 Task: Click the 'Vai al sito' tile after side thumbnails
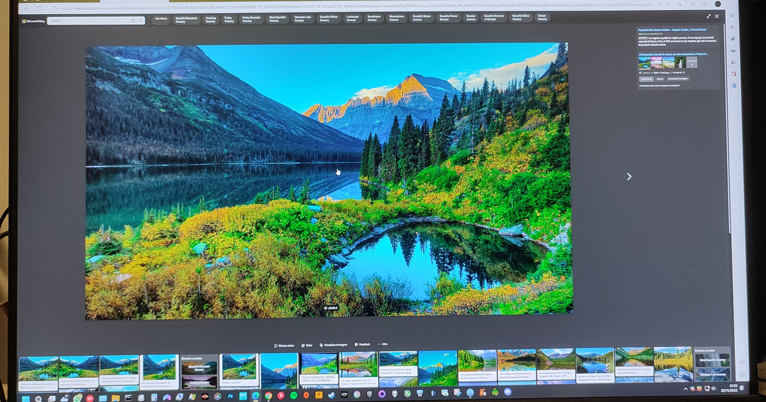692,62
